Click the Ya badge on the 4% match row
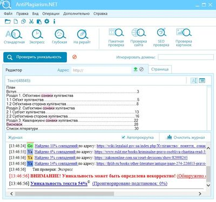The image size is (216, 202). pos(30,152)
